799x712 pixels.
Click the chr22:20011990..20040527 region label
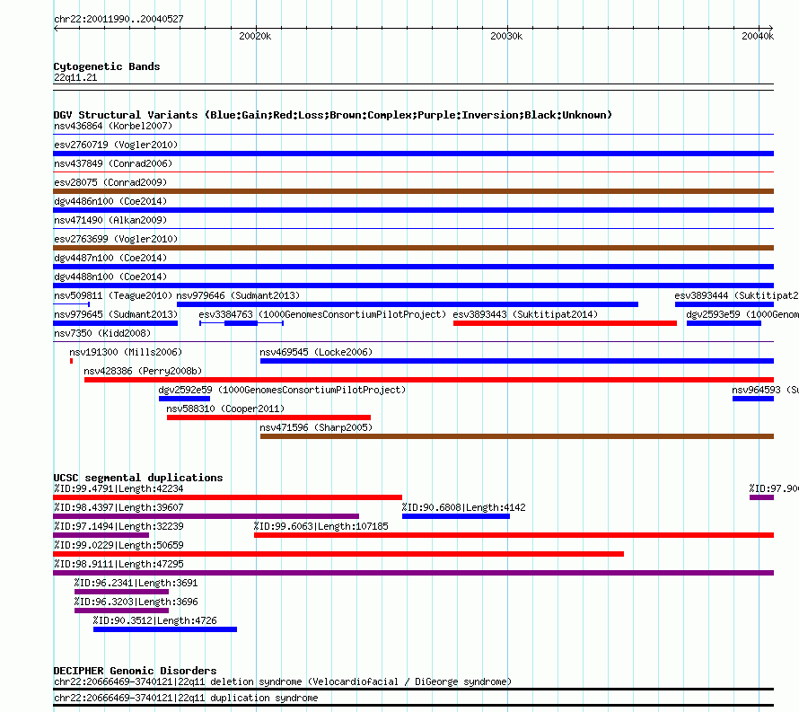[x=119, y=20]
